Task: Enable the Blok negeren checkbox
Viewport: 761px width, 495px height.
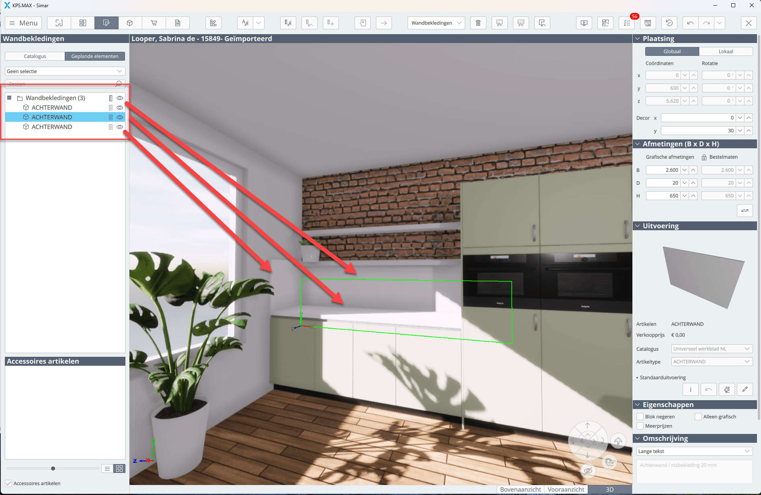Action: (x=640, y=417)
